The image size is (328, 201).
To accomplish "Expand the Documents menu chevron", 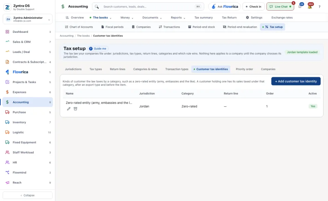I will point(161,18).
